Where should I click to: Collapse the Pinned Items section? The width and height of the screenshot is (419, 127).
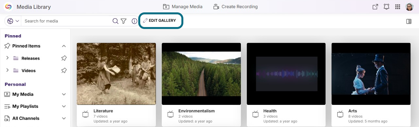[x=64, y=46]
